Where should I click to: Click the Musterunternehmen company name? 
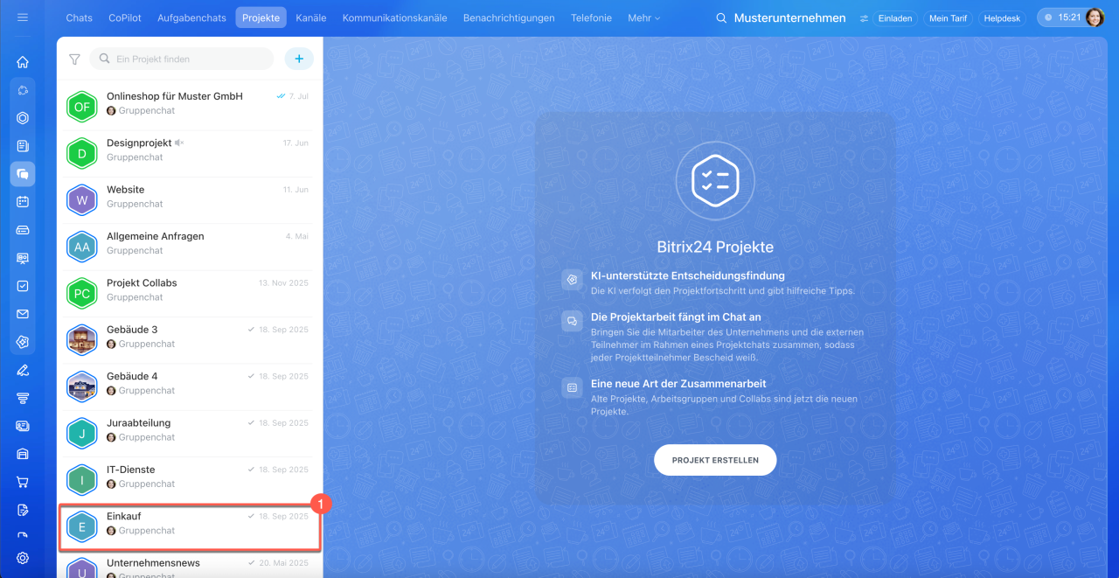coord(789,17)
